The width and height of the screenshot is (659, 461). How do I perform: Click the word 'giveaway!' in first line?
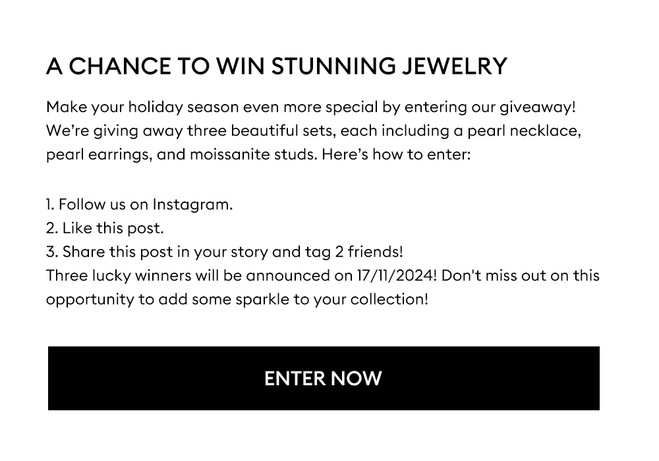click(x=538, y=107)
